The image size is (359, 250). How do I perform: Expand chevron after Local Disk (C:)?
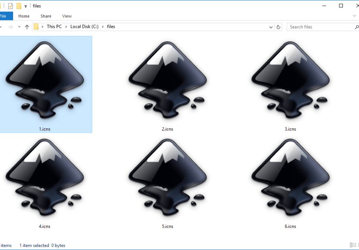[x=103, y=27]
